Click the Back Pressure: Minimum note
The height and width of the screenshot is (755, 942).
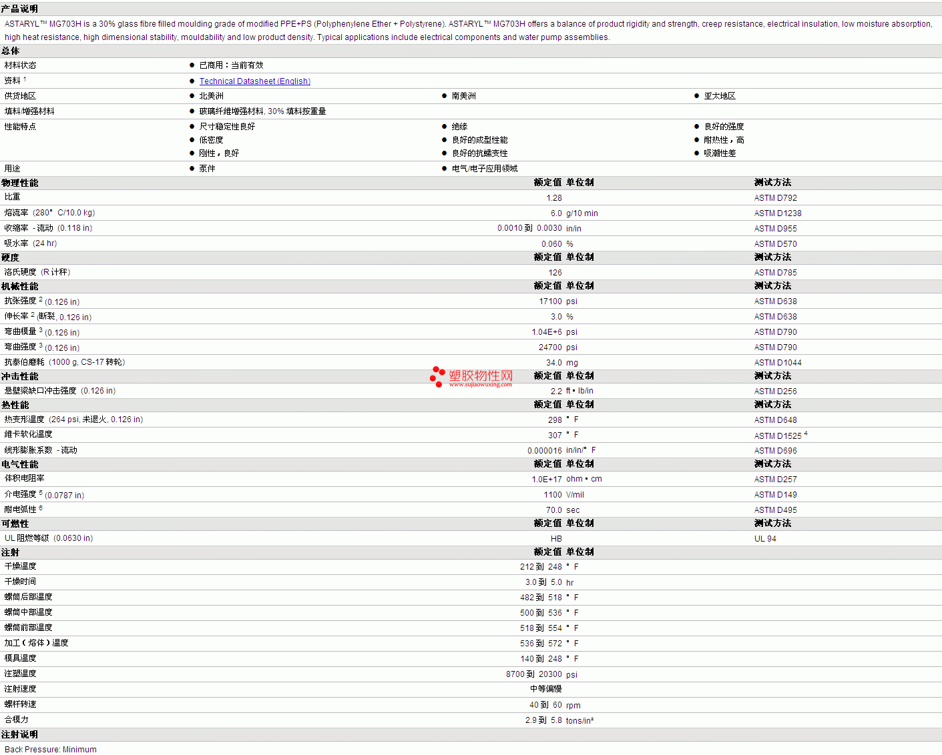point(51,750)
